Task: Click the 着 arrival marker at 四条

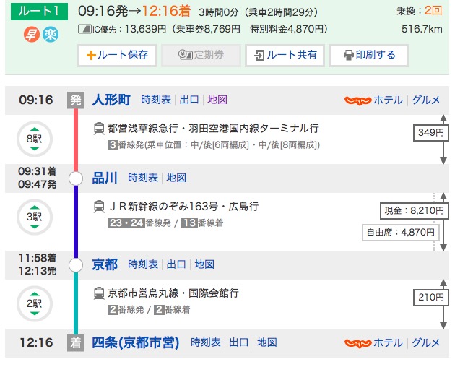Action: click(75, 342)
